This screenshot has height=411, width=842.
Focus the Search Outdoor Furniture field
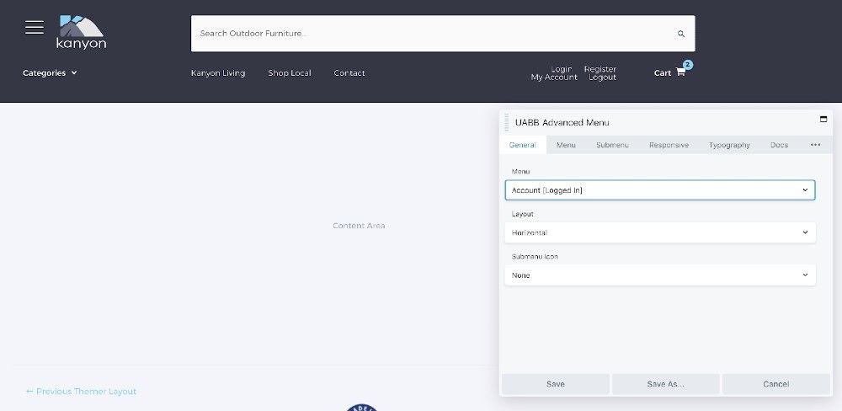(x=429, y=34)
